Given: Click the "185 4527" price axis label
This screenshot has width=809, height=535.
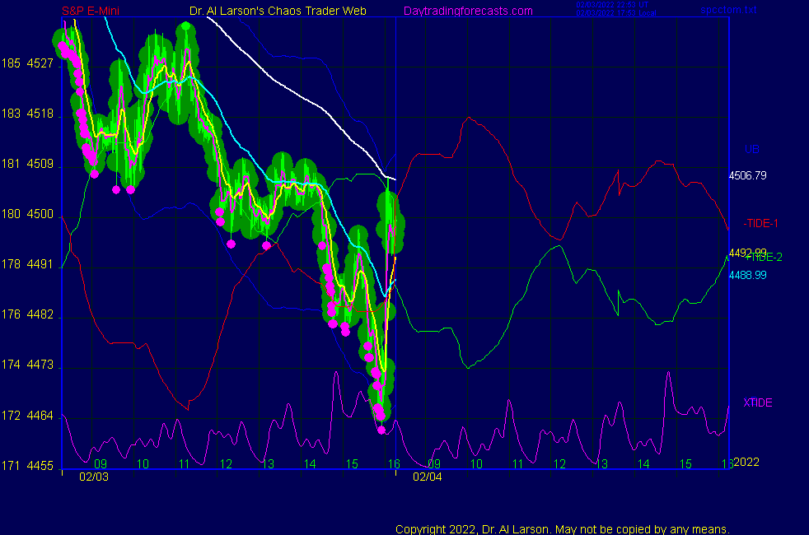Looking at the screenshot, I should [x=27, y=63].
